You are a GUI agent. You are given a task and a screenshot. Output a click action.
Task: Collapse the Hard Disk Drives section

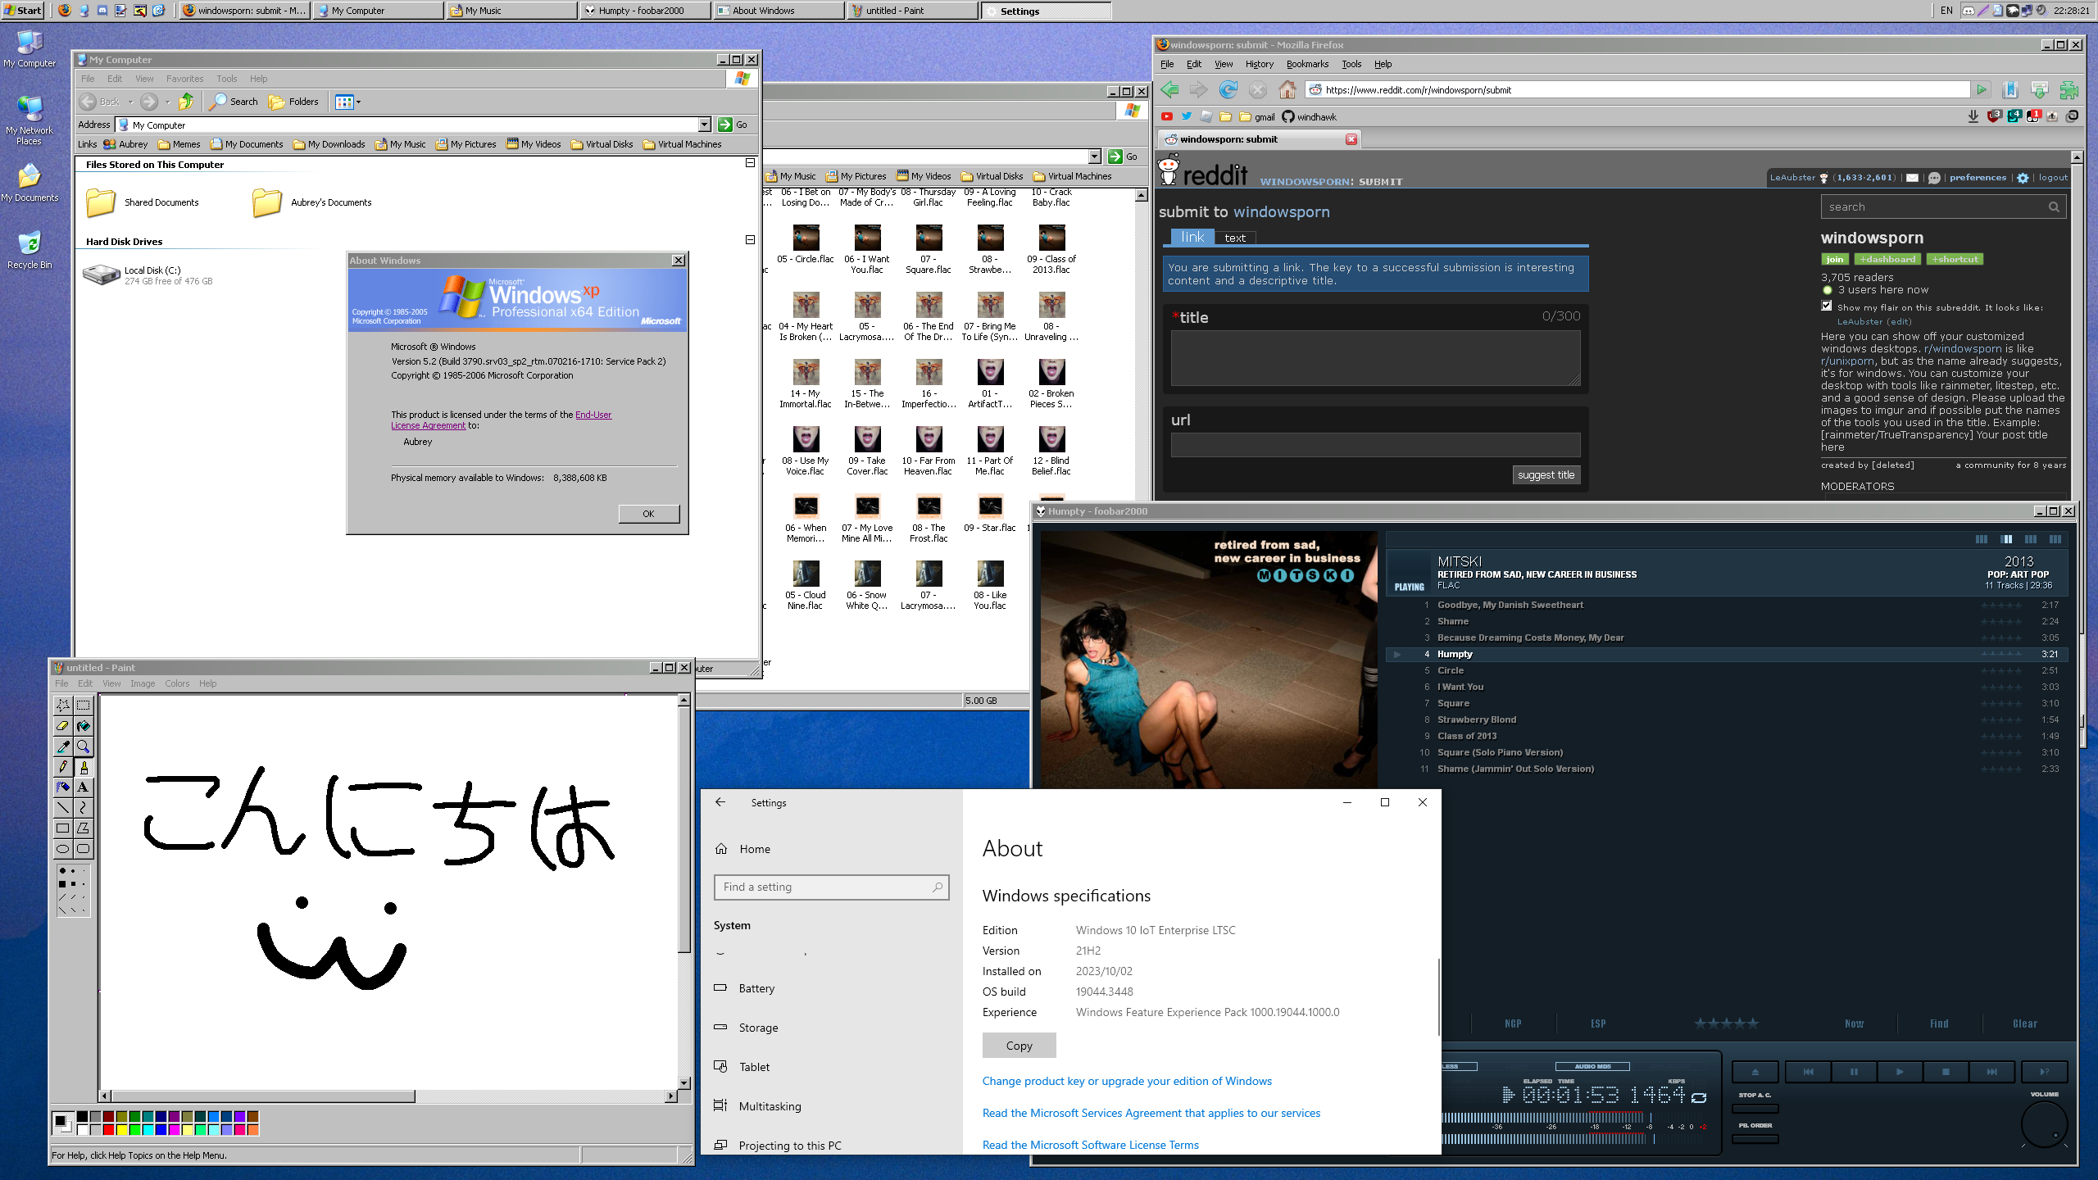(x=750, y=240)
